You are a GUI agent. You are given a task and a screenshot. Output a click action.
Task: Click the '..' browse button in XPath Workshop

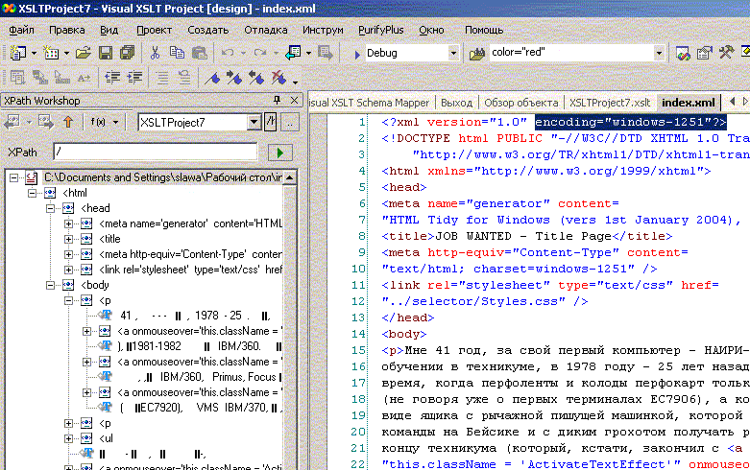click(x=290, y=122)
